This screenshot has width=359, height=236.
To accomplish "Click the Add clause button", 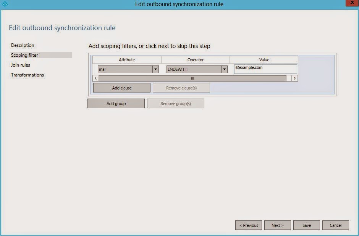I will pyautogui.click(x=122, y=88).
